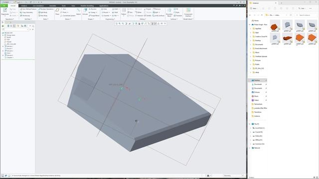Click the Shrinkwrap tool
This screenshot has height=179, width=319.
(x=25, y=15)
